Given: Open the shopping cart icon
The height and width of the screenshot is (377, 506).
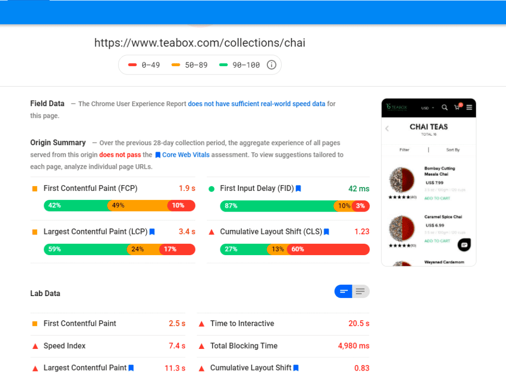Looking at the screenshot, I should [x=457, y=107].
